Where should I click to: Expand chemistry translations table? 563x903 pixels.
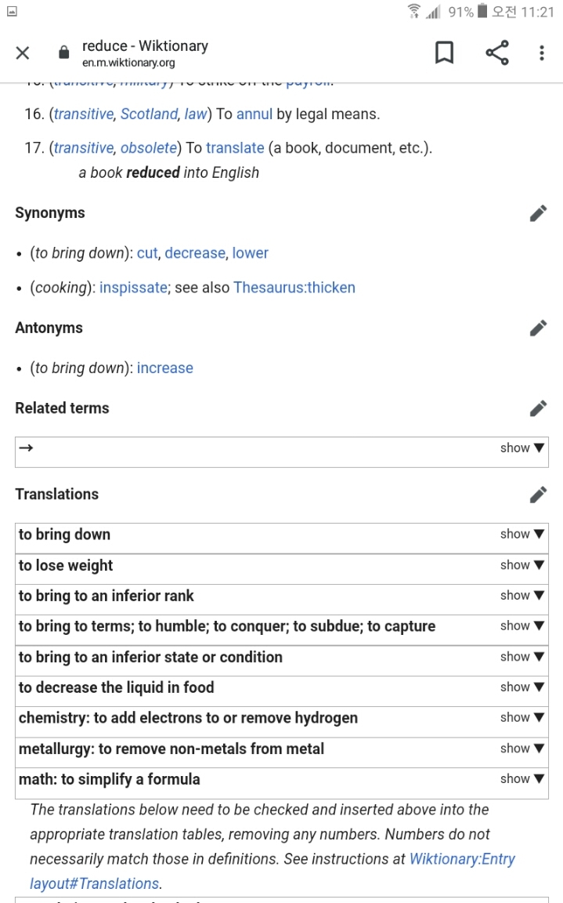pos(521,718)
